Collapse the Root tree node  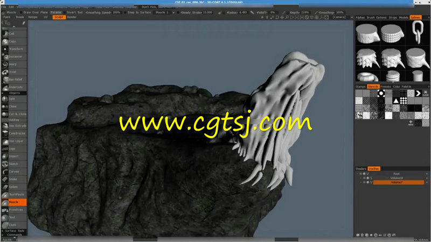tap(357, 174)
